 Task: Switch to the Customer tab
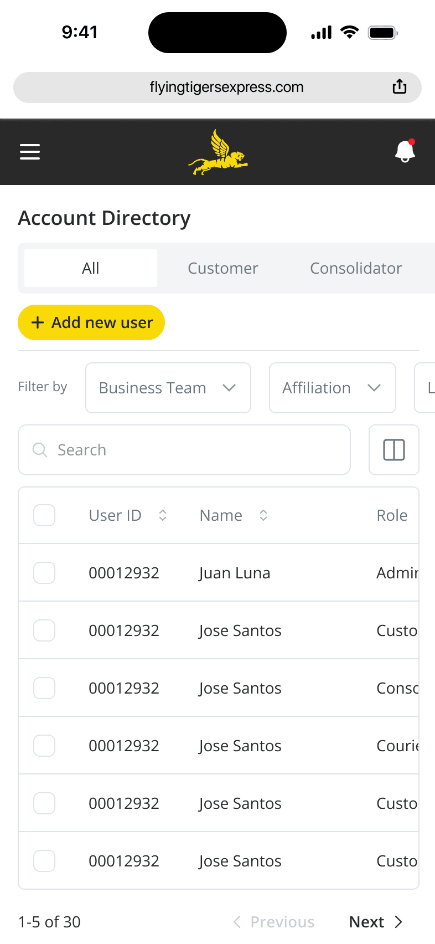pos(223,268)
